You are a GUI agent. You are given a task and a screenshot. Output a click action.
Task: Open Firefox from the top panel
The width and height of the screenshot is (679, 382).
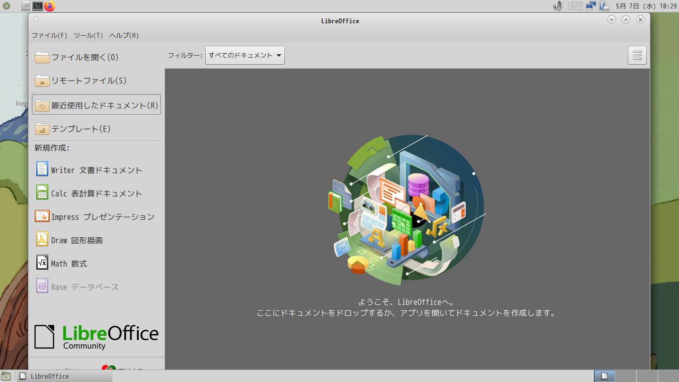point(50,6)
